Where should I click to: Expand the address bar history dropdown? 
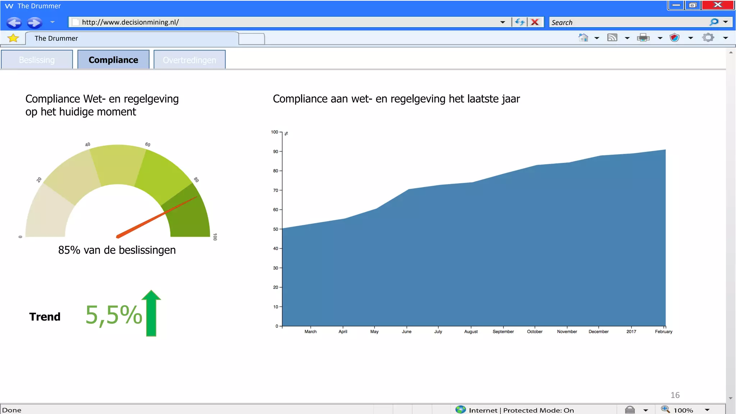[x=502, y=22]
